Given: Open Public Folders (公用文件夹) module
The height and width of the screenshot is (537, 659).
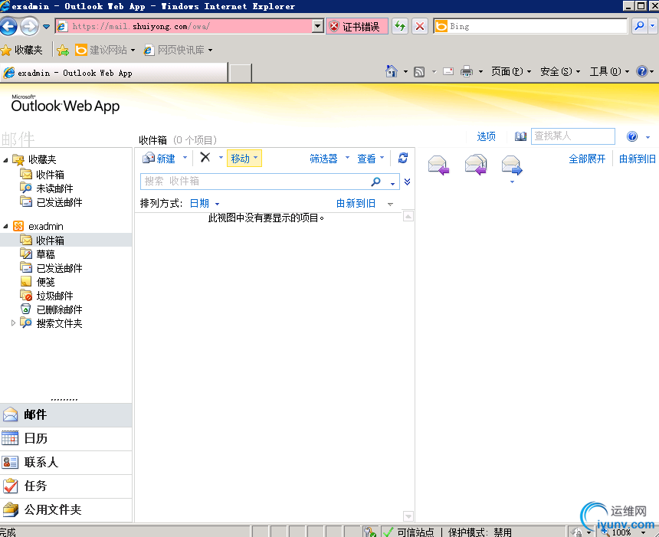Looking at the screenshot, I should click(x=66, y=510).
